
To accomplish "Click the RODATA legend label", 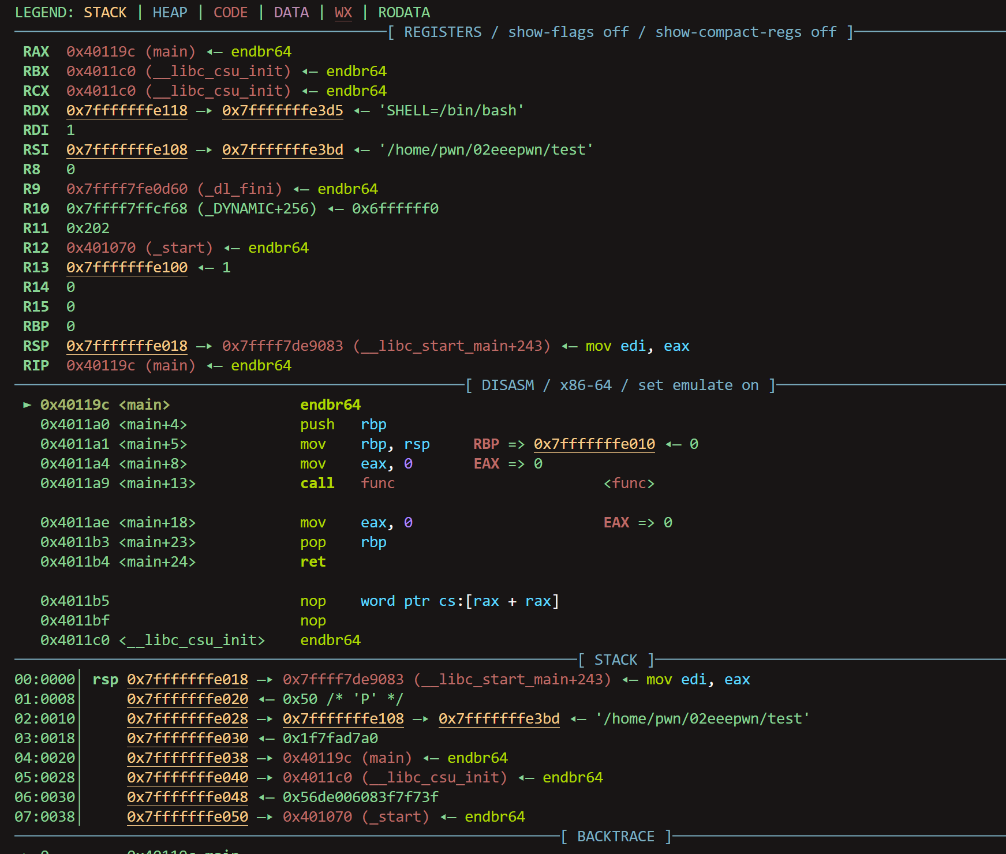I will 404,12.
